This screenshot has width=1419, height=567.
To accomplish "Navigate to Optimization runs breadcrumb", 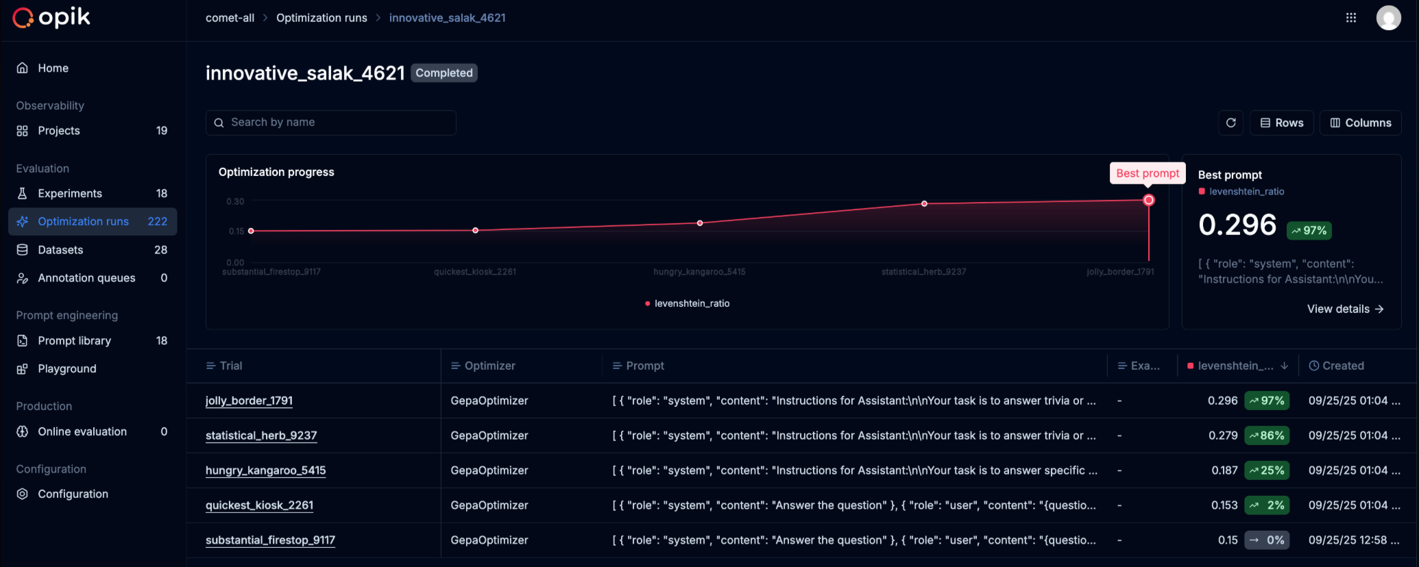I will pyautogui.click(x=322, y=18).
